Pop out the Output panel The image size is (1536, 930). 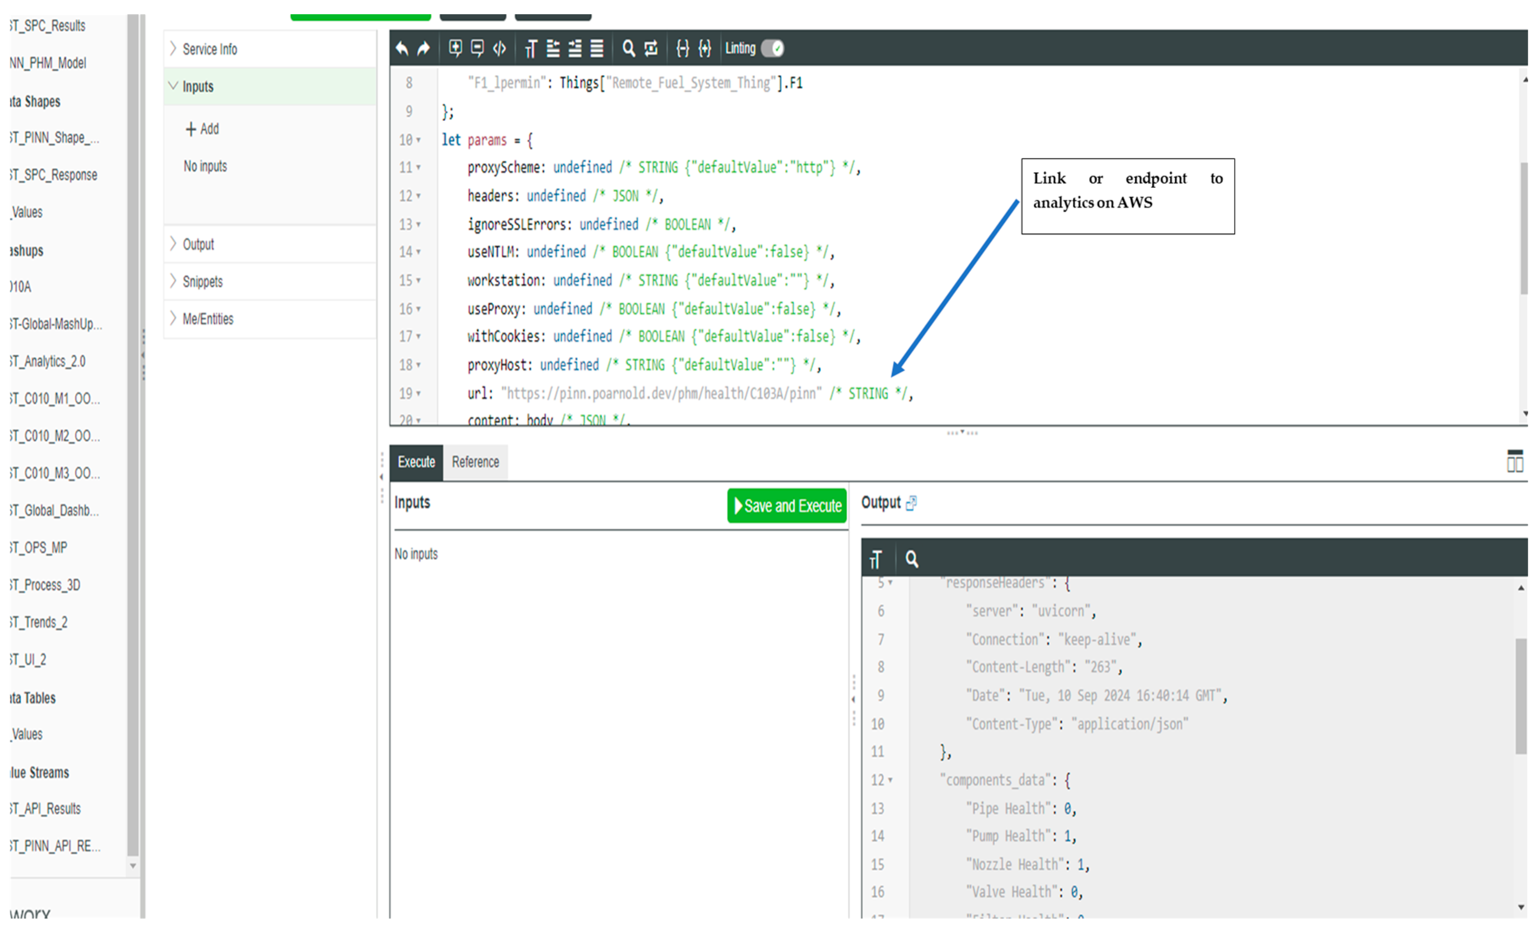[x=911, y=503]
